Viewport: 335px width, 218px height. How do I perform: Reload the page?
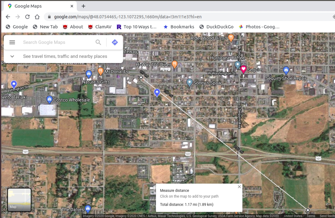27,17
